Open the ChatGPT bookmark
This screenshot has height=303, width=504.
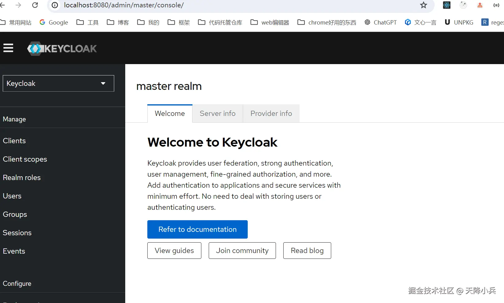tap(381, 22)
